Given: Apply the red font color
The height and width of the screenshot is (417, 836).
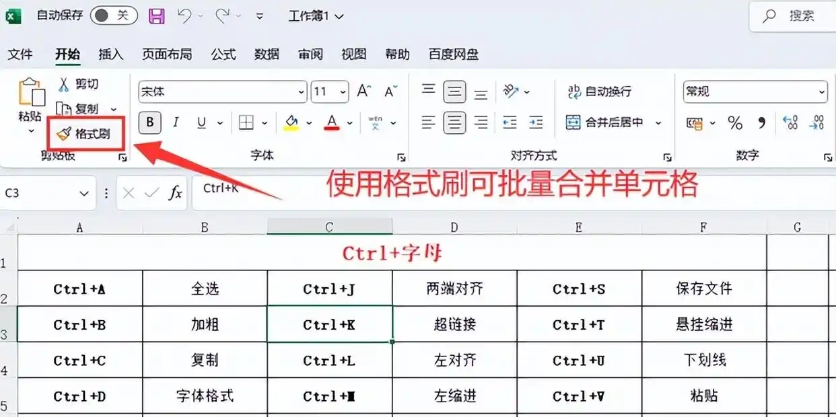Looking at the screenshot, I should [x=332, y=122].
